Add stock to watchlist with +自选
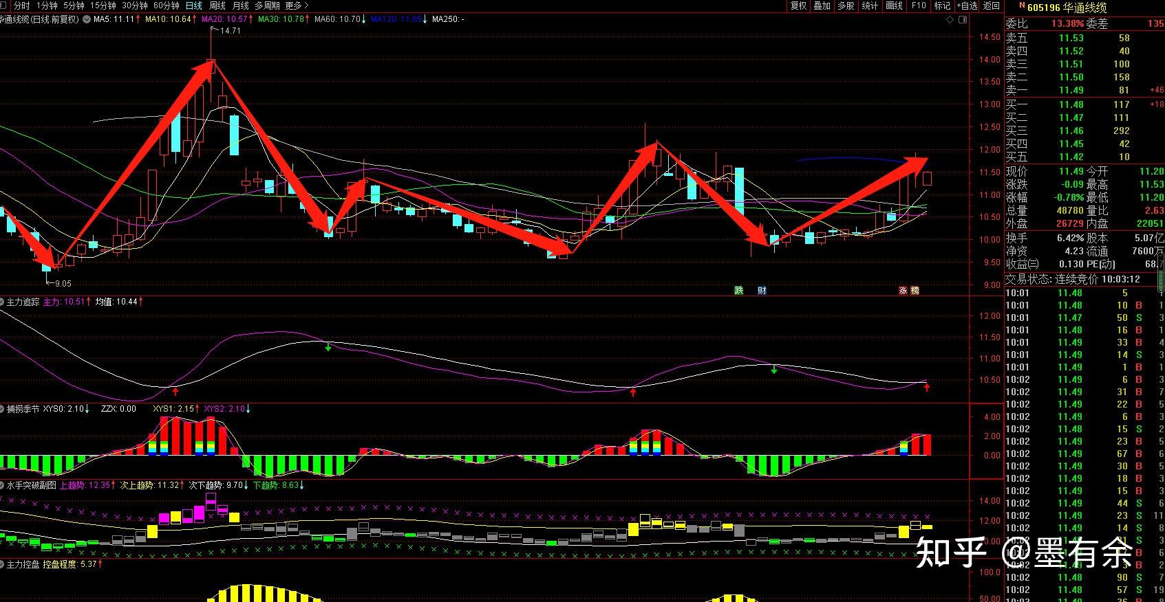This screenshot has width=1165, height=602. (967, 5)
